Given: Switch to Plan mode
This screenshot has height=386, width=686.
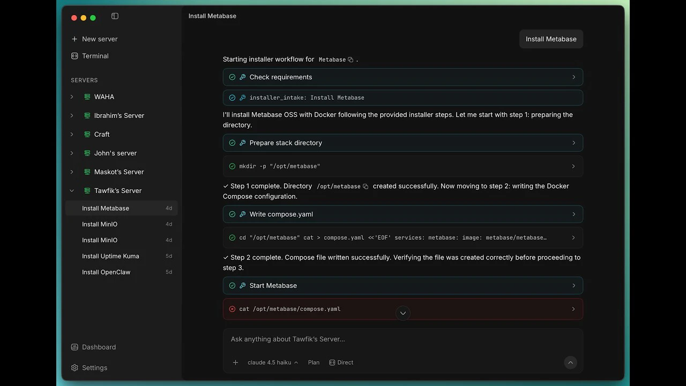Looking at the screenshot, I should click(314, 363).
